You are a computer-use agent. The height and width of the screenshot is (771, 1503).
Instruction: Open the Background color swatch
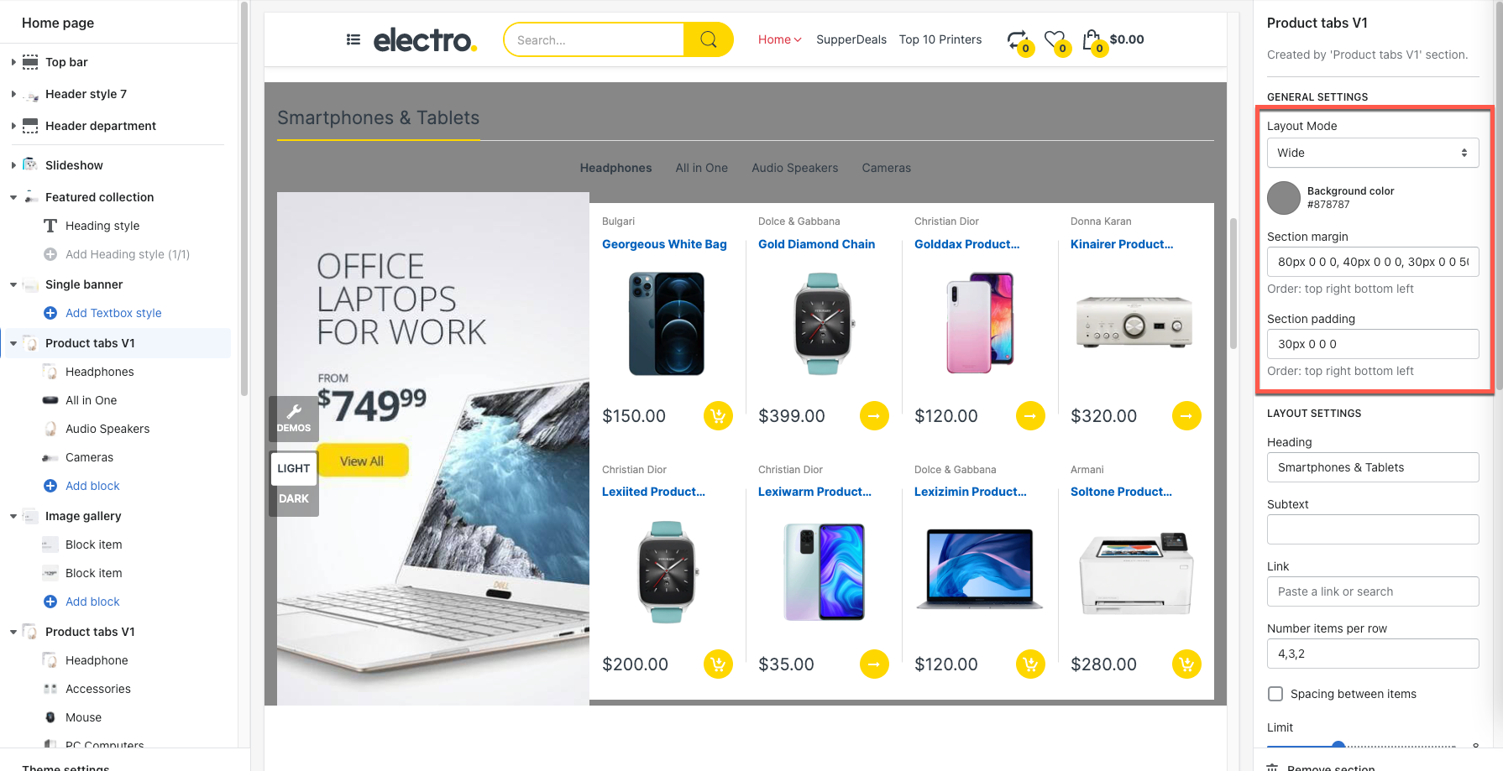1283,198
